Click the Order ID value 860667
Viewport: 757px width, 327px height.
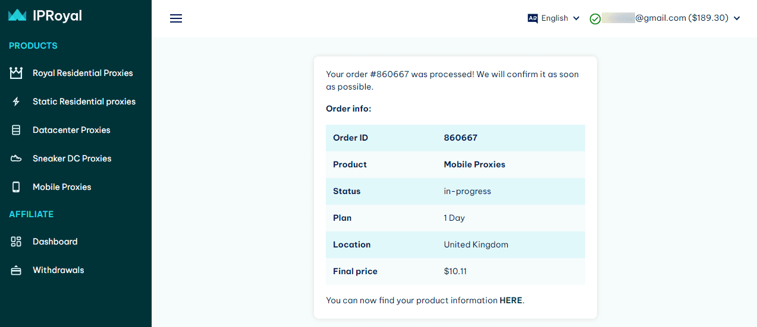pos(460,138)
